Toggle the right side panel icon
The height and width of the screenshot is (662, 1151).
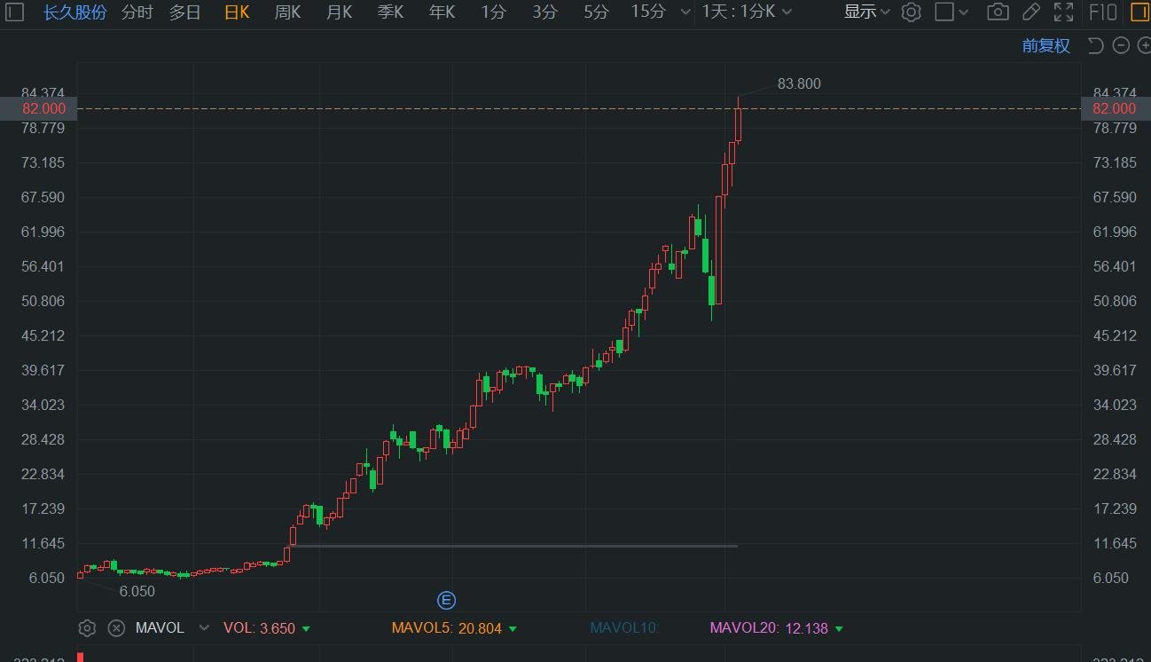point(1139,12)
